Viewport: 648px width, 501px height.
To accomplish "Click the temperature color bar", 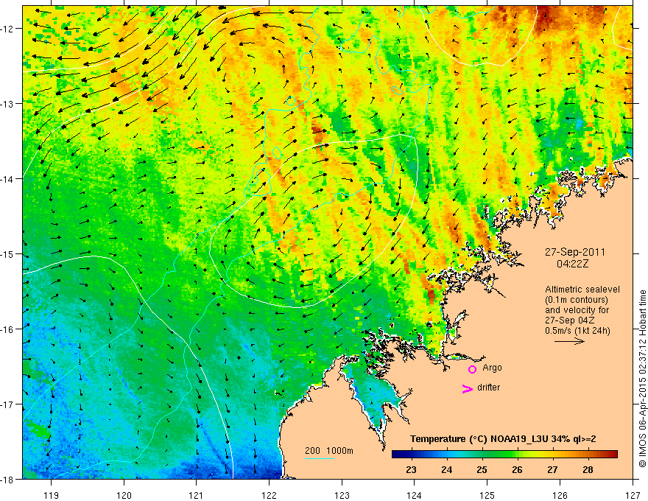I will coord(504,455).
